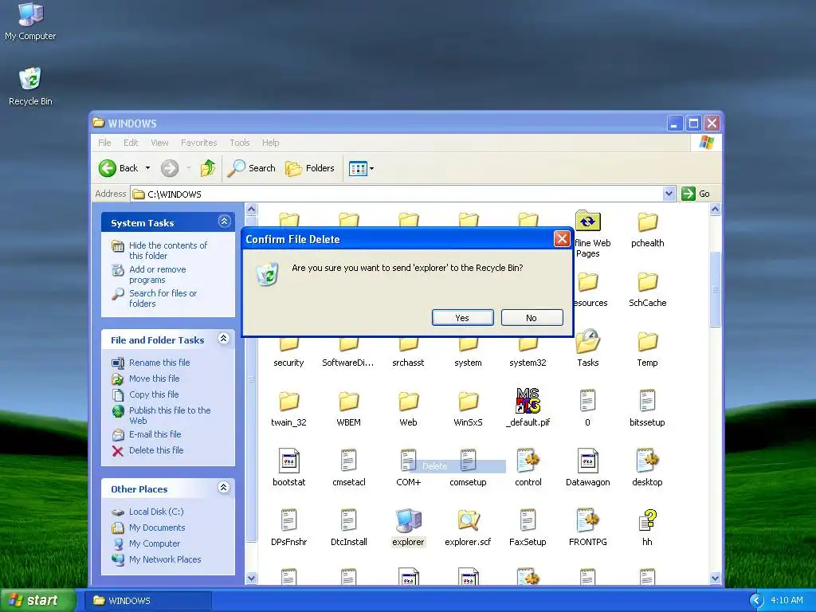Click the Go button
816x612 pixels.
[x=696, y=194]
